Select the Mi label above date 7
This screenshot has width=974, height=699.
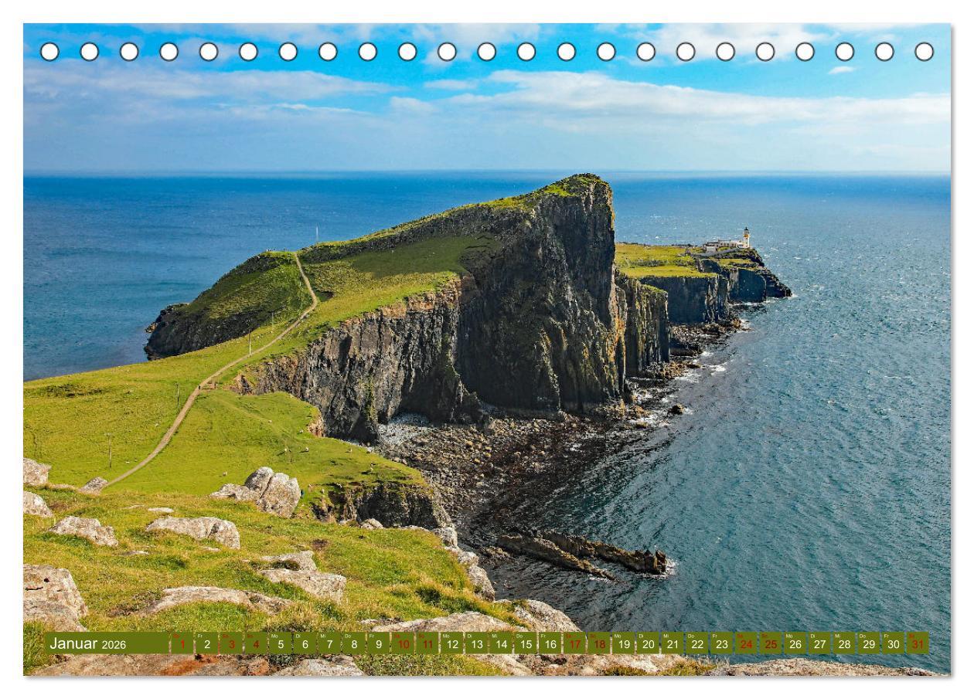tap(325, 637)
